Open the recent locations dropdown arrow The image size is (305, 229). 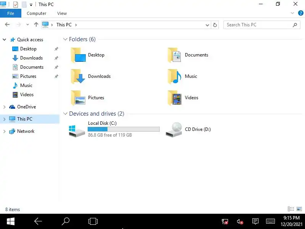[x=27, y=24]
